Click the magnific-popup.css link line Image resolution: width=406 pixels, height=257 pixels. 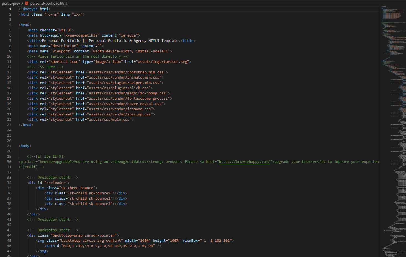point(99,93)
